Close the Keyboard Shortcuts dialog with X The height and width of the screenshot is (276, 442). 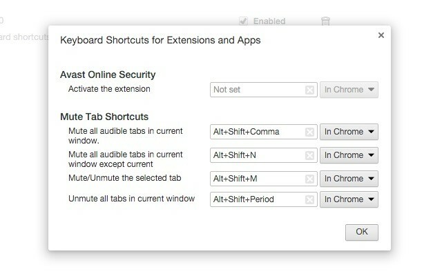pyautogui.click(x=381, y=35)
